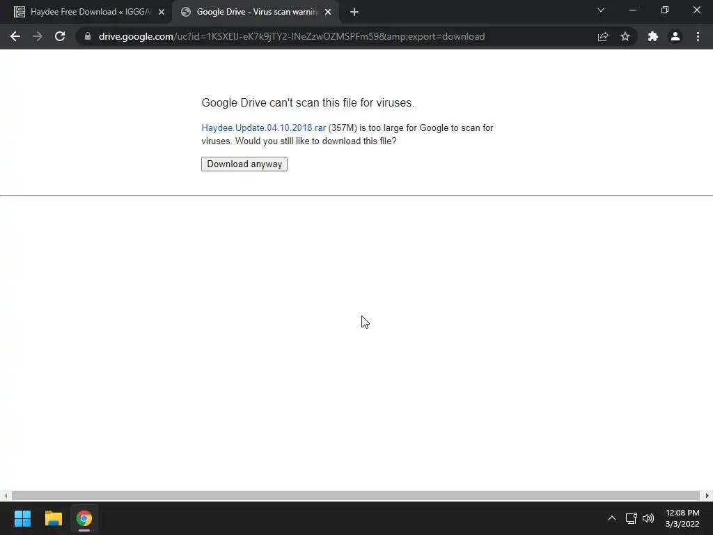Expand the tab search dropdown arrow
The height and width of the screenshot is (535, 713).
pos(601,10)
